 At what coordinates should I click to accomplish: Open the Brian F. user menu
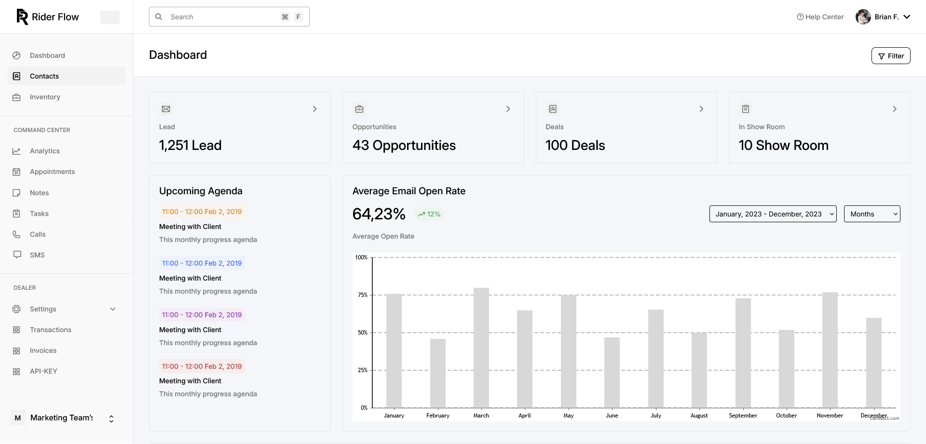(883, 17)
